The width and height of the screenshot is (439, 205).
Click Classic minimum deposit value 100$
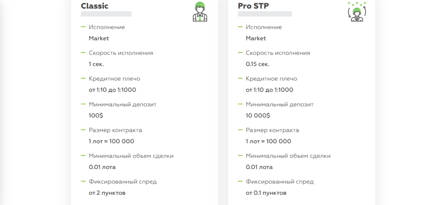(x=96, y=116)
